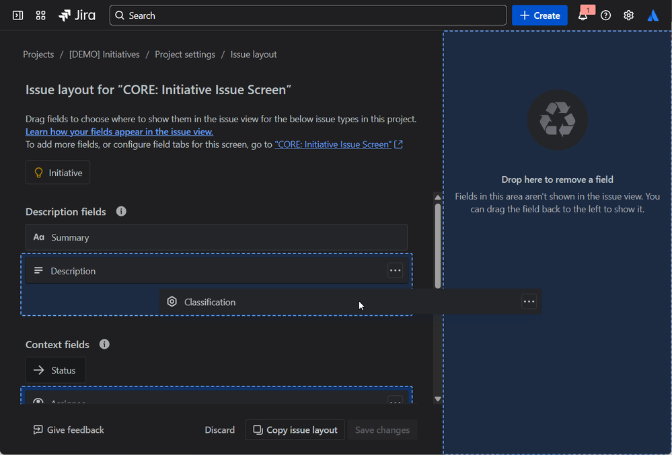Click the blue Create button
672x455 pixels.
pos(539,15)
